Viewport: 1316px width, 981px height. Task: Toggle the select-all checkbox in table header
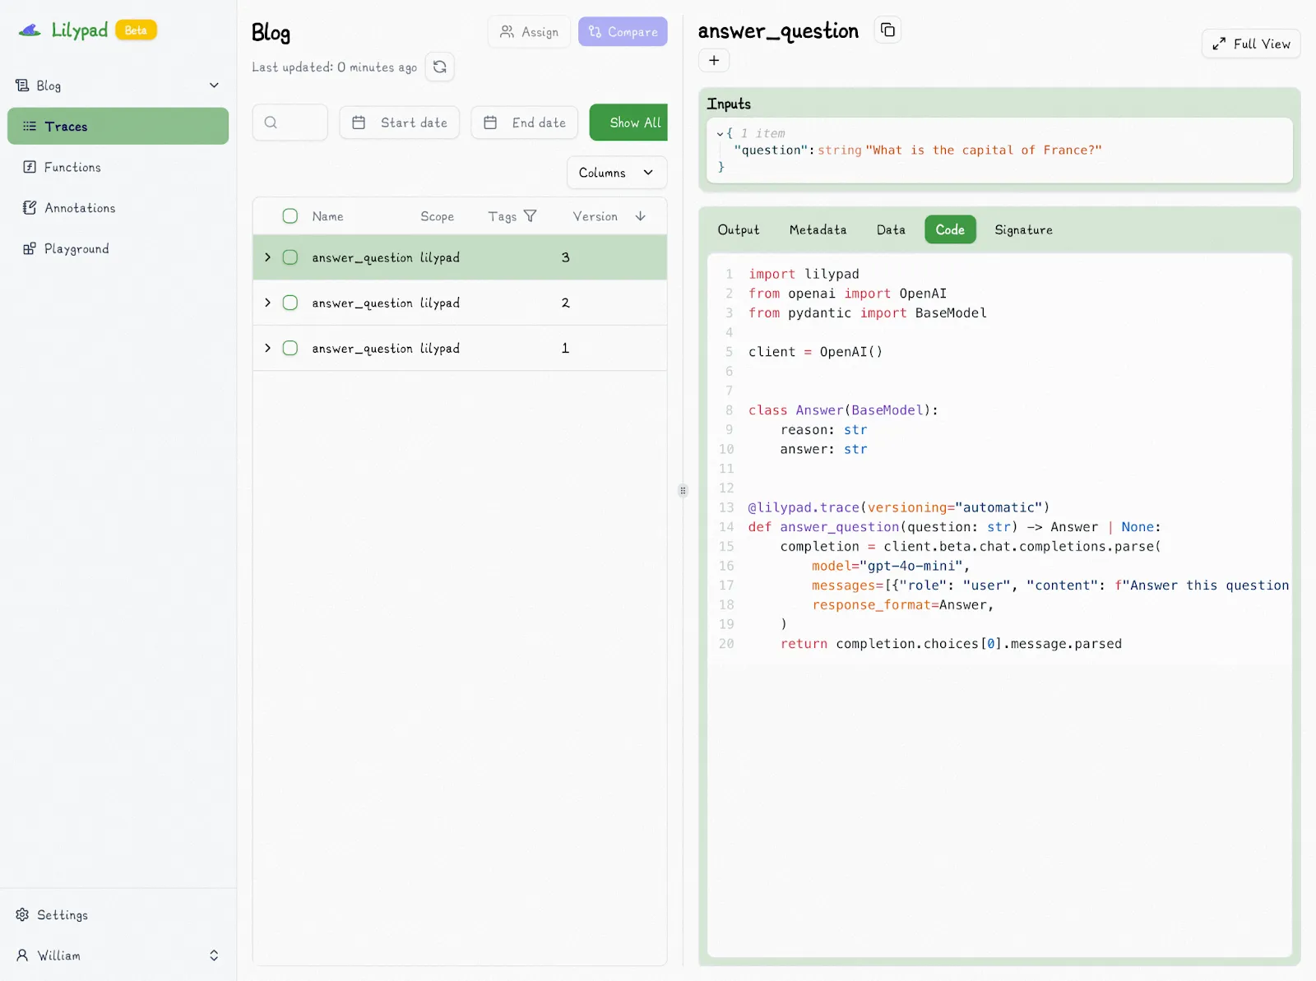[290, 216]
